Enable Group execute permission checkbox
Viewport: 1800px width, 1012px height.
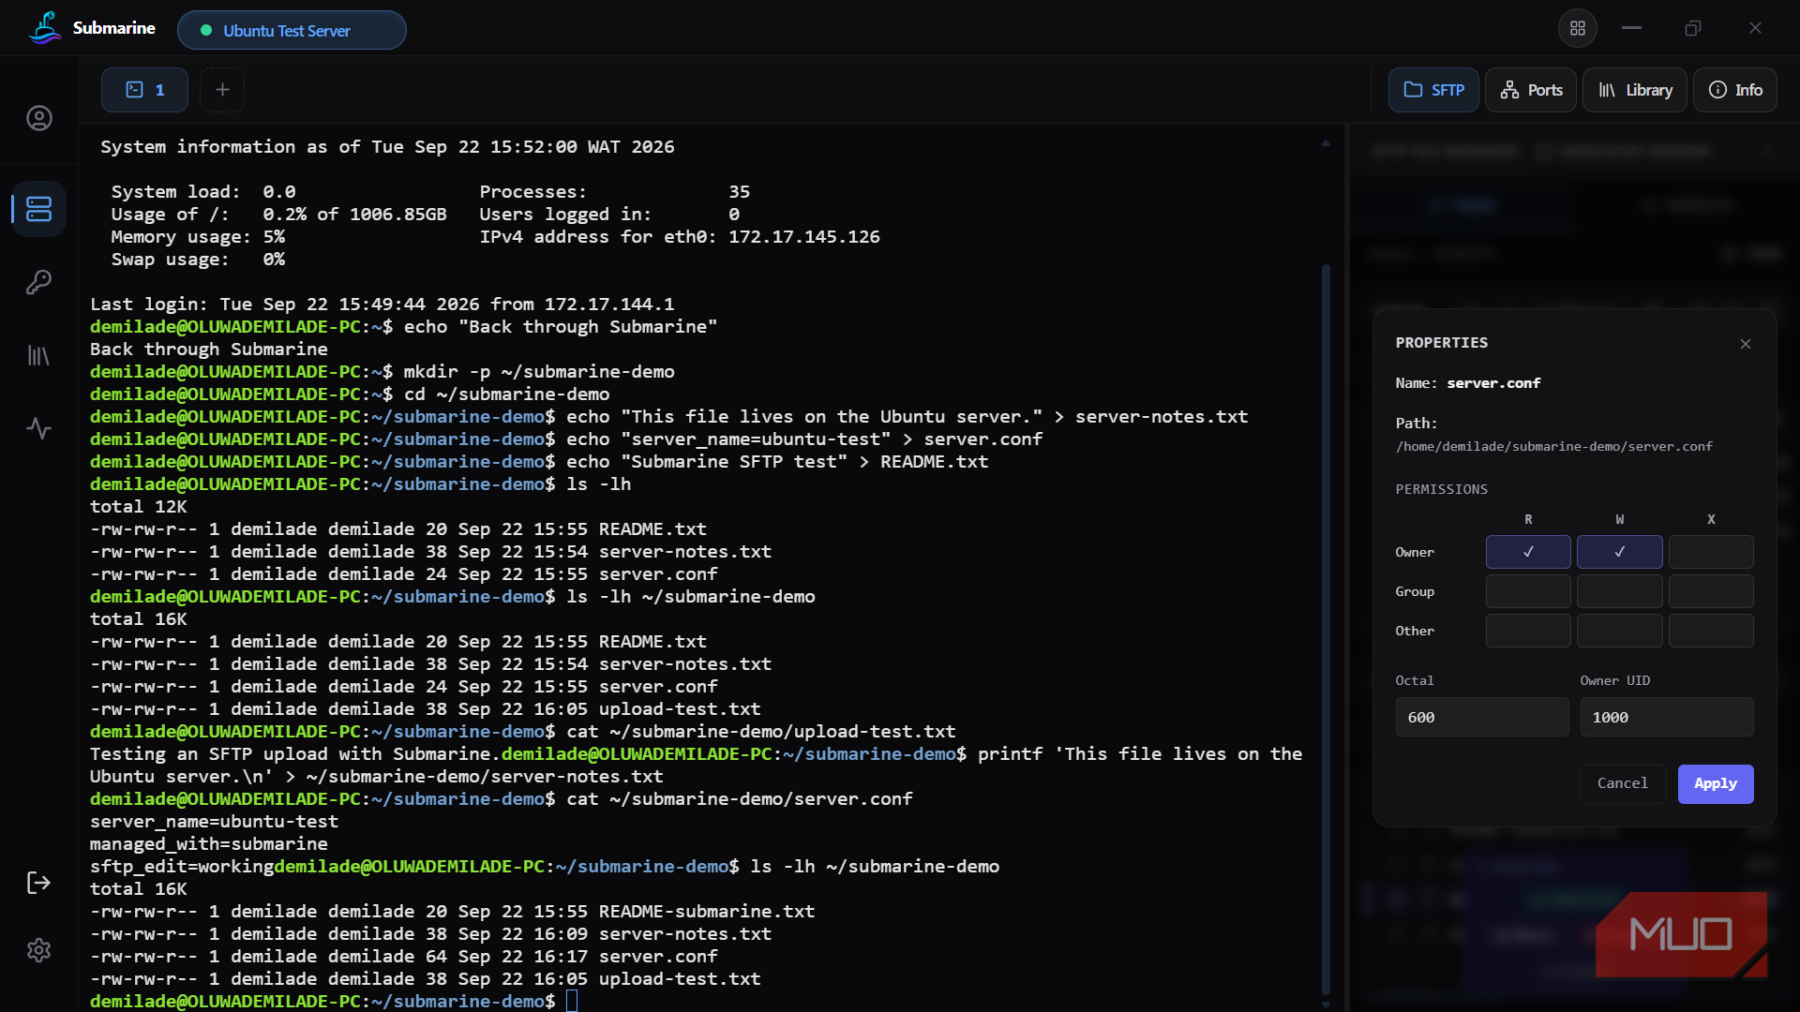pyautogui.click(x=1711, y=591)
